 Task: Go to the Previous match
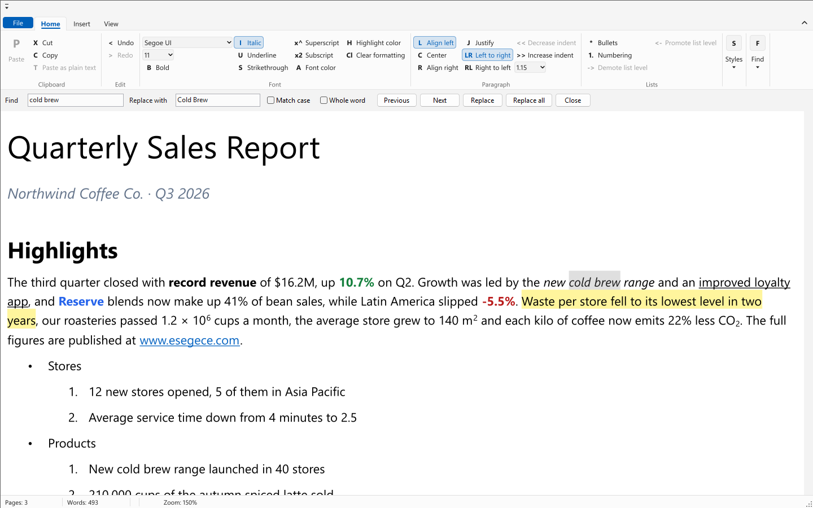[397, 100]
